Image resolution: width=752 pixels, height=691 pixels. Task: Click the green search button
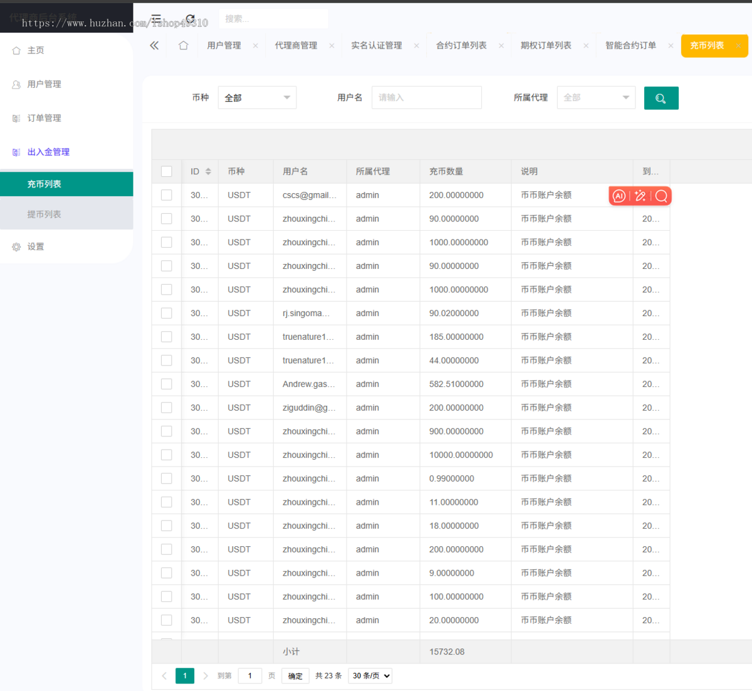pos(661,98)
